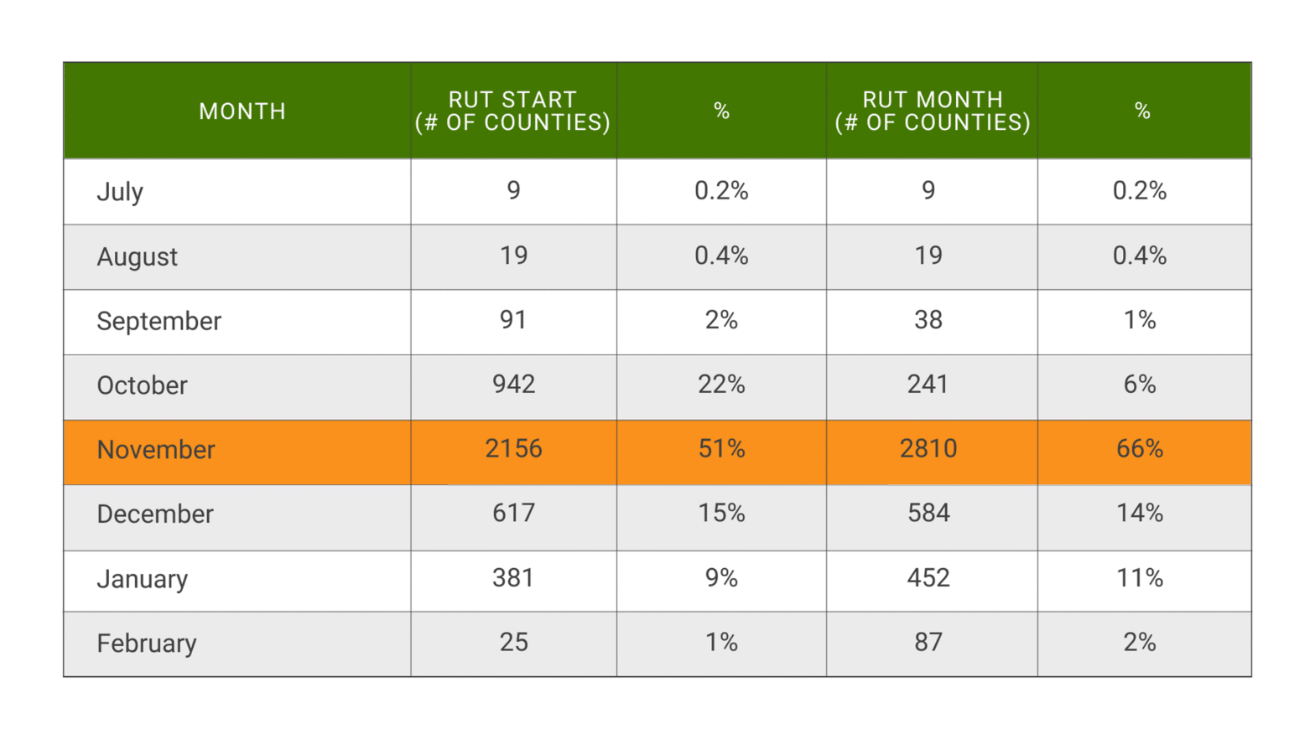Click the MONTH column header
Image resolution: width=1315 pixels, height=739 pixels.
click(x=242, y=111)
